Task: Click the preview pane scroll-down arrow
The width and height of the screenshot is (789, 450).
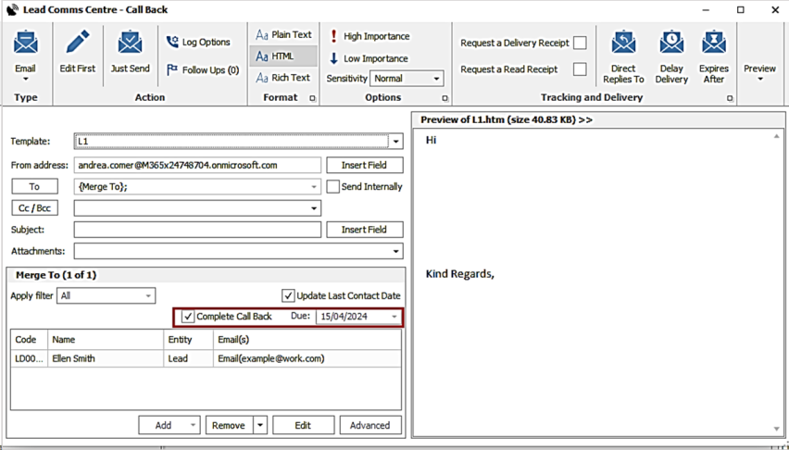Action: pyautogui.click(x=776, y=429)
